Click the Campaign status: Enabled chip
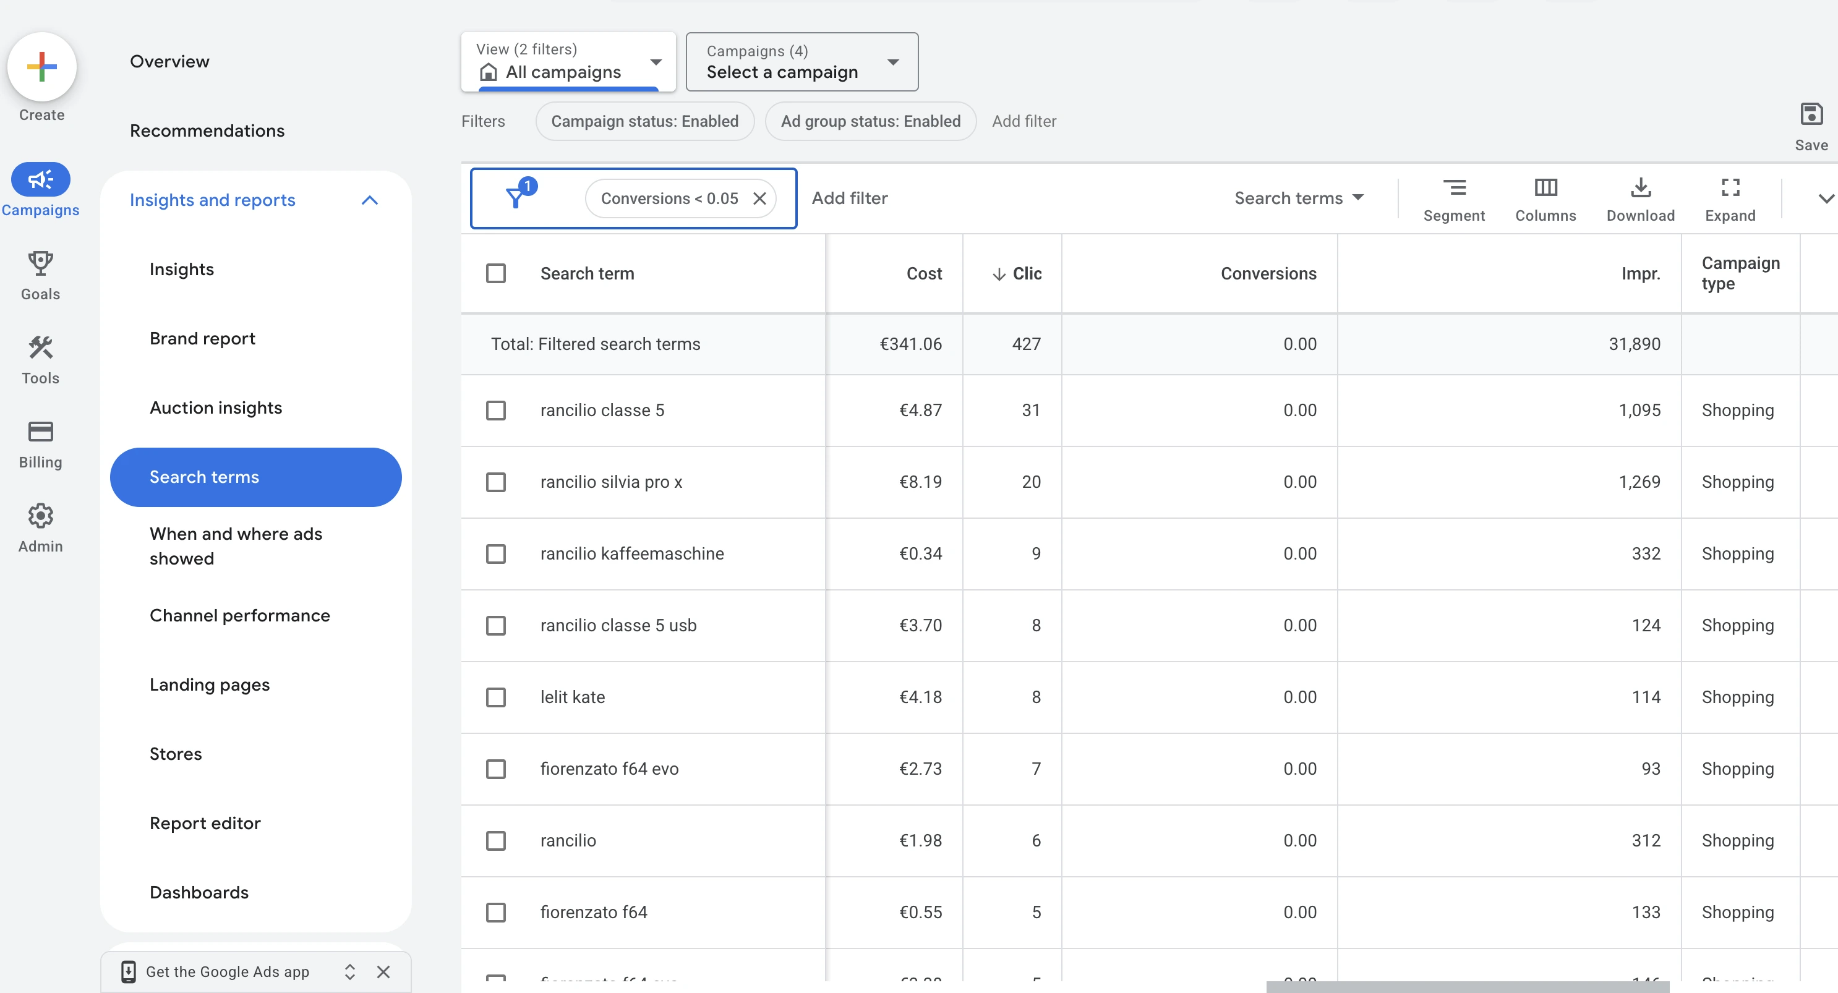1838x993 pixels. [645, 121]
